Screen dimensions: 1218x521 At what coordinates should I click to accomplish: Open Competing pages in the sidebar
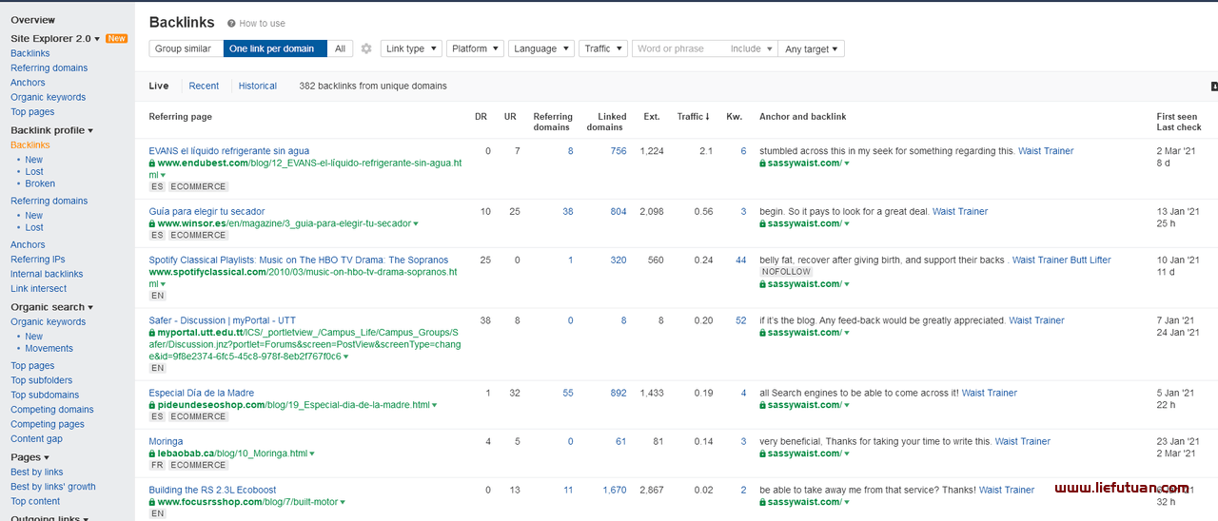[48, 424]
